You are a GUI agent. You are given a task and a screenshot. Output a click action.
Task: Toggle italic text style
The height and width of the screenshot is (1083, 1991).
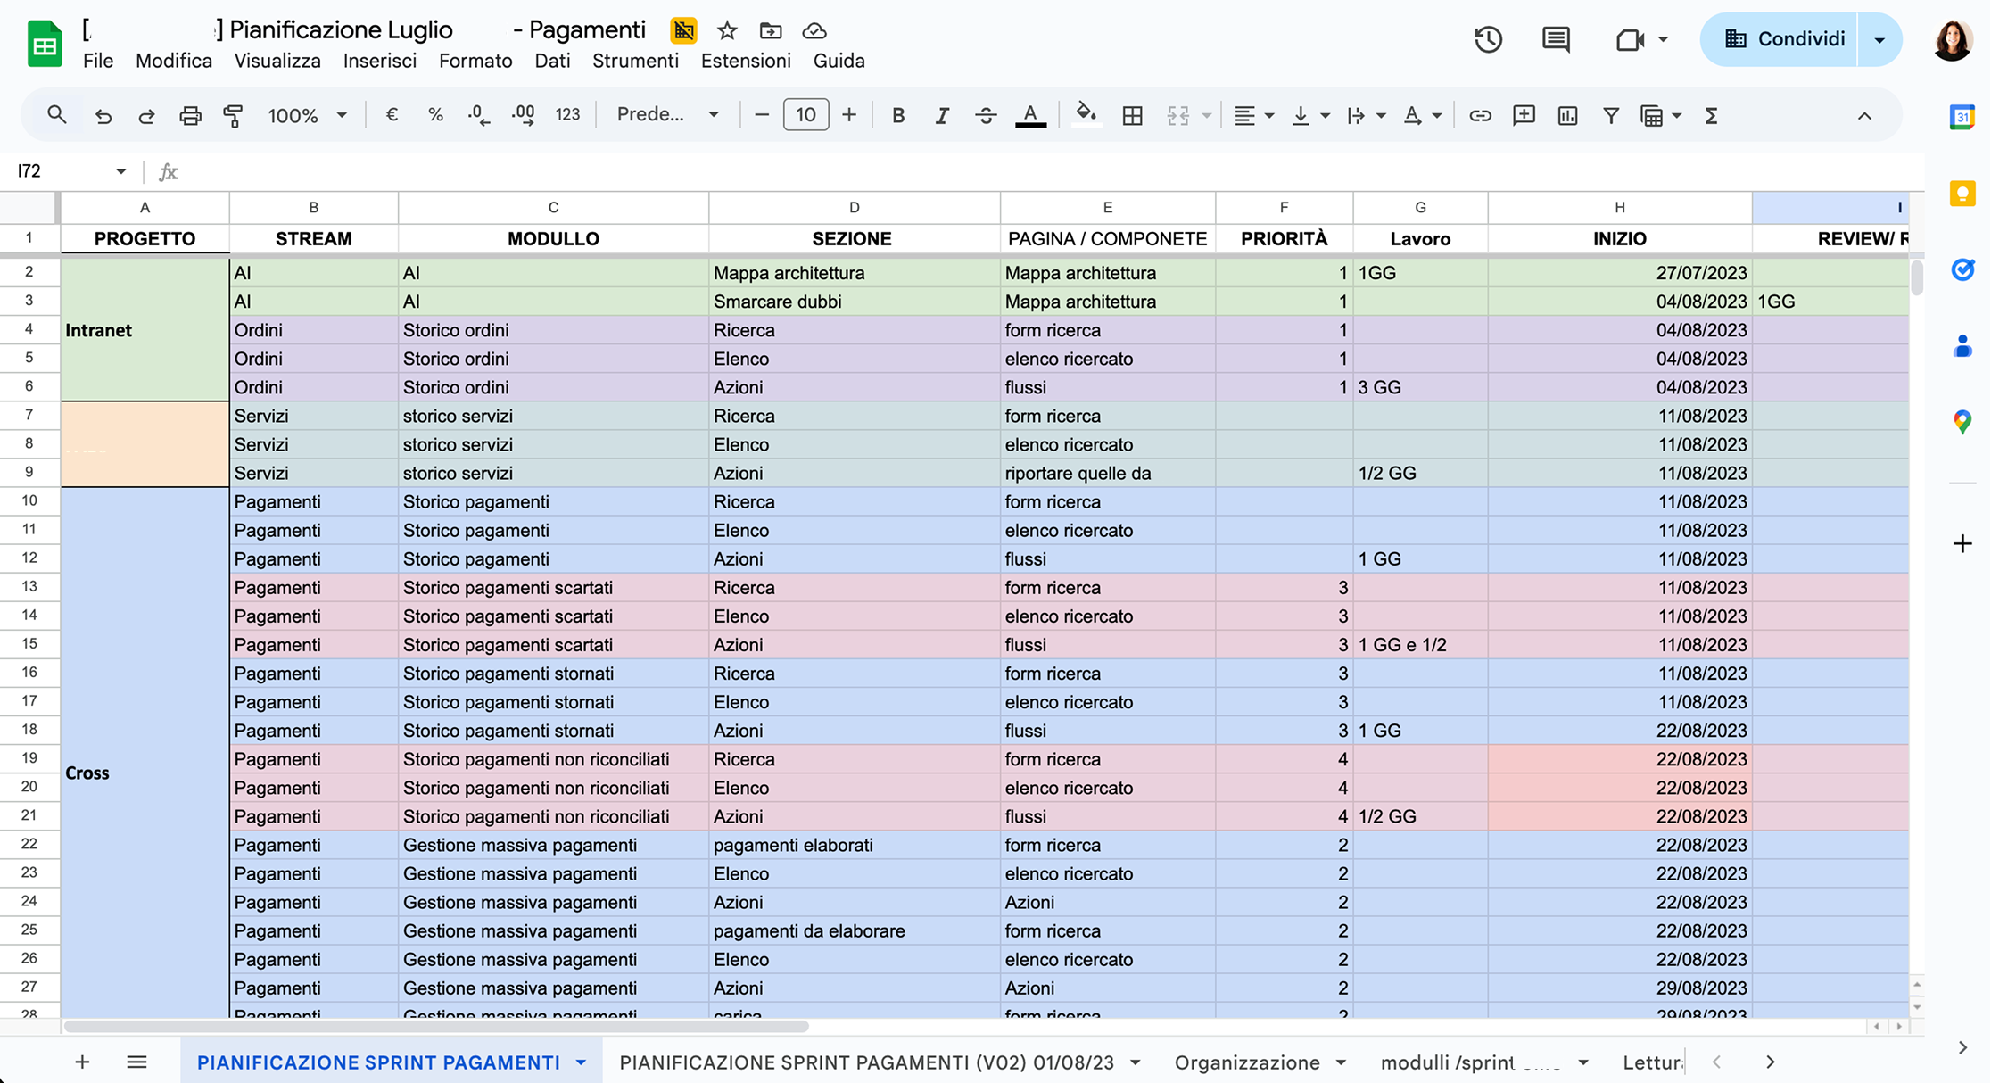click(x=941, y=115)
